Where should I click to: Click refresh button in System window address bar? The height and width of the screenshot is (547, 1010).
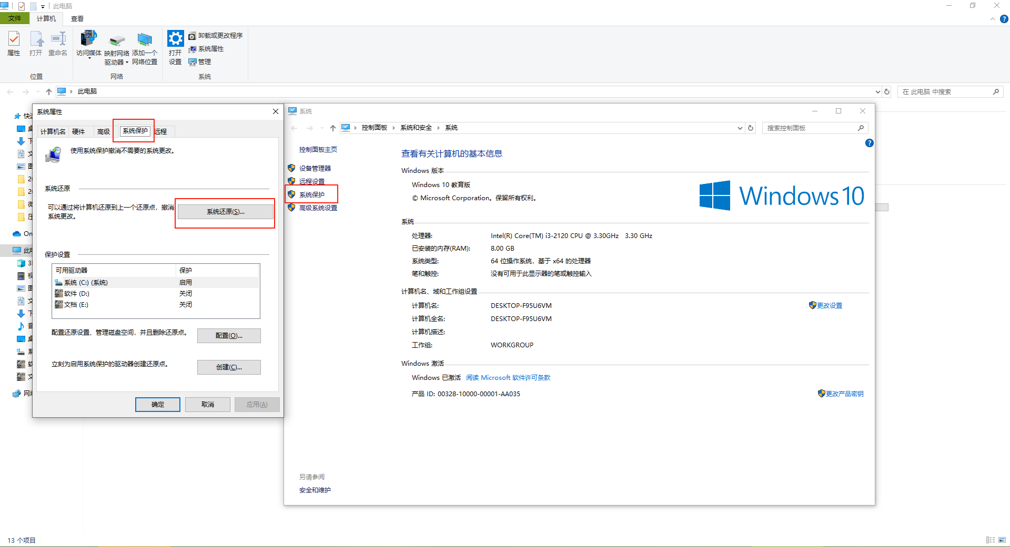(751, 128)
